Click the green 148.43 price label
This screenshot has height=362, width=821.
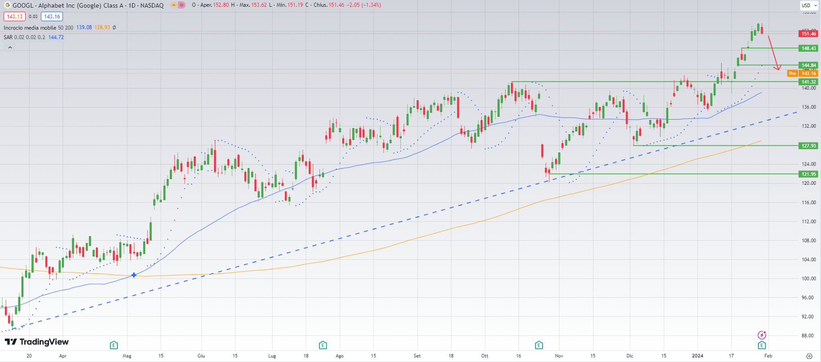tap(808, 48)
